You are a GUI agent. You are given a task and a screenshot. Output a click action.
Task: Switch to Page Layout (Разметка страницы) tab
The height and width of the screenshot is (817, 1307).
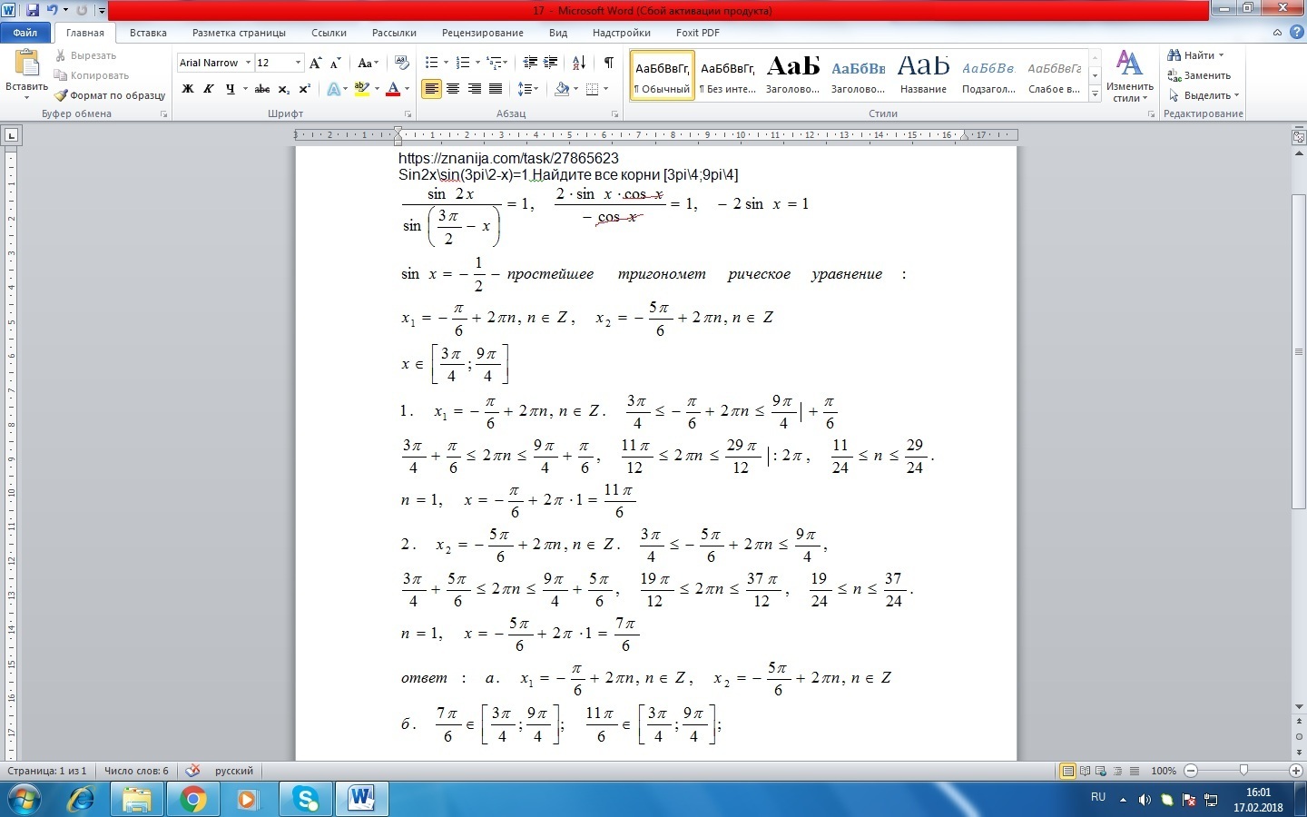tap(239, 33)
